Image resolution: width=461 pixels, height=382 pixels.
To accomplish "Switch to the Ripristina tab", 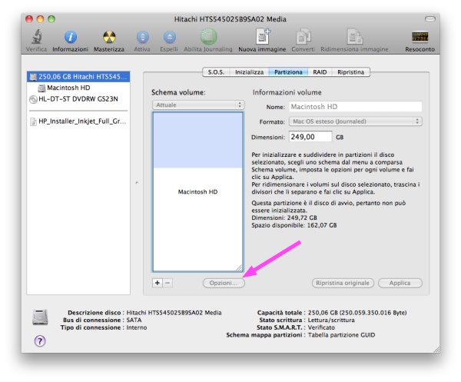I will coord(350,72).
